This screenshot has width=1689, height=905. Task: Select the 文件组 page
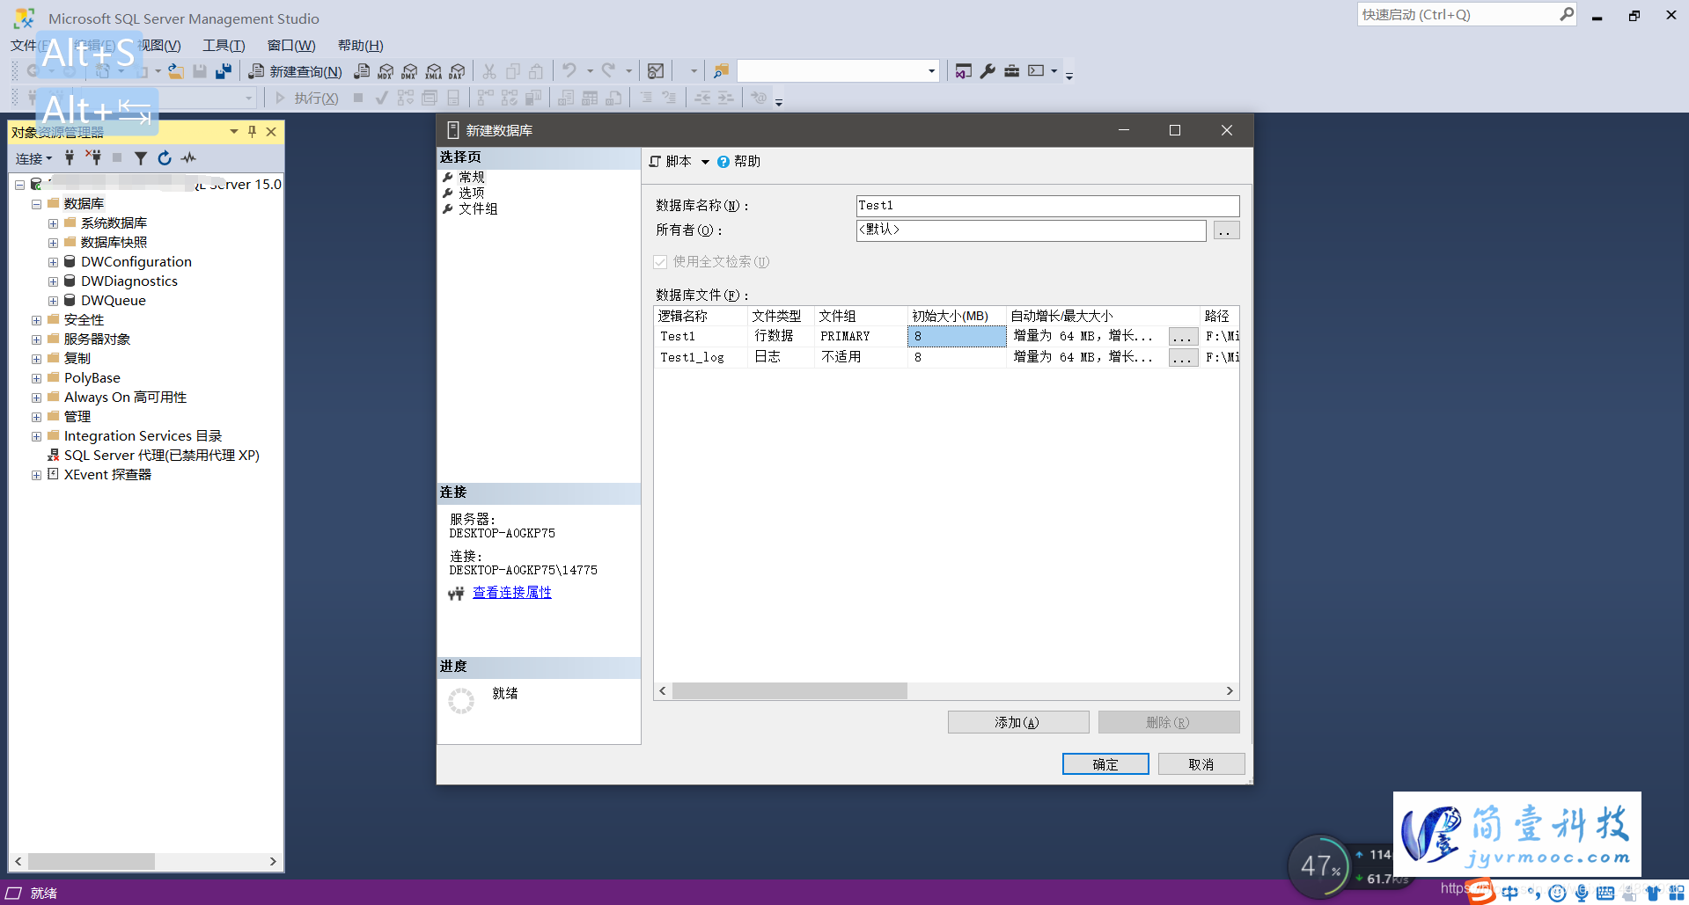478,209
